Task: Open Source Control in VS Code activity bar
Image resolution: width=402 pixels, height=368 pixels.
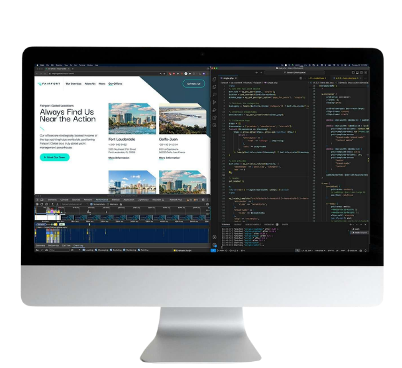Action: 214,103
